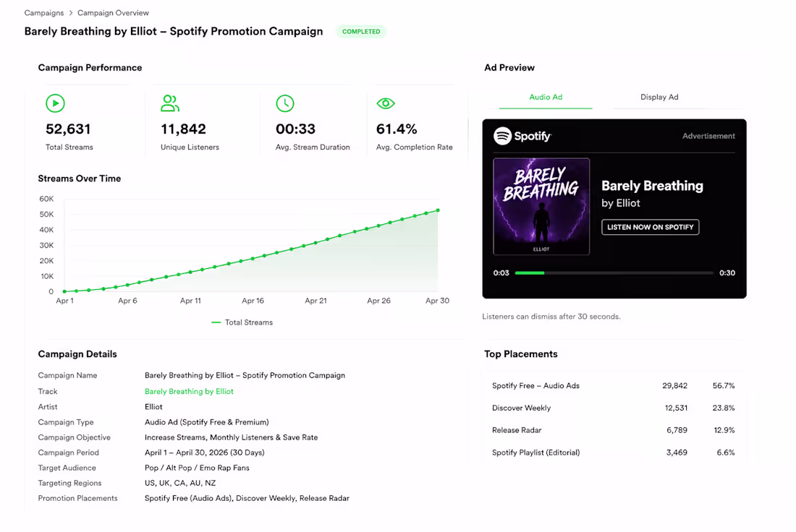
Task: Click the audio ad progress bar
Action: tap(614, 273)
